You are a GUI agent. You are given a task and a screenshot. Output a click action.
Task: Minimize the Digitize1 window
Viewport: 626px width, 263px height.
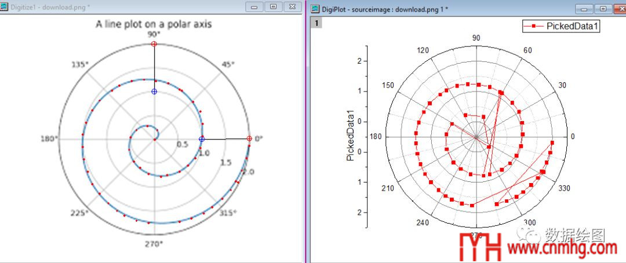click(x=254, y=6)
